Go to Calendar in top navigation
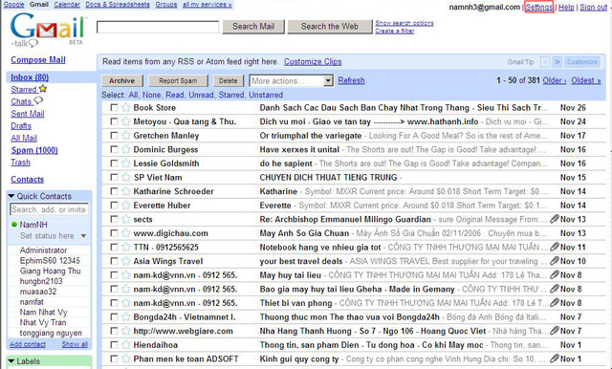Viewport: 612px width, 369px height. pyautogui.click(x=67, y=5)
